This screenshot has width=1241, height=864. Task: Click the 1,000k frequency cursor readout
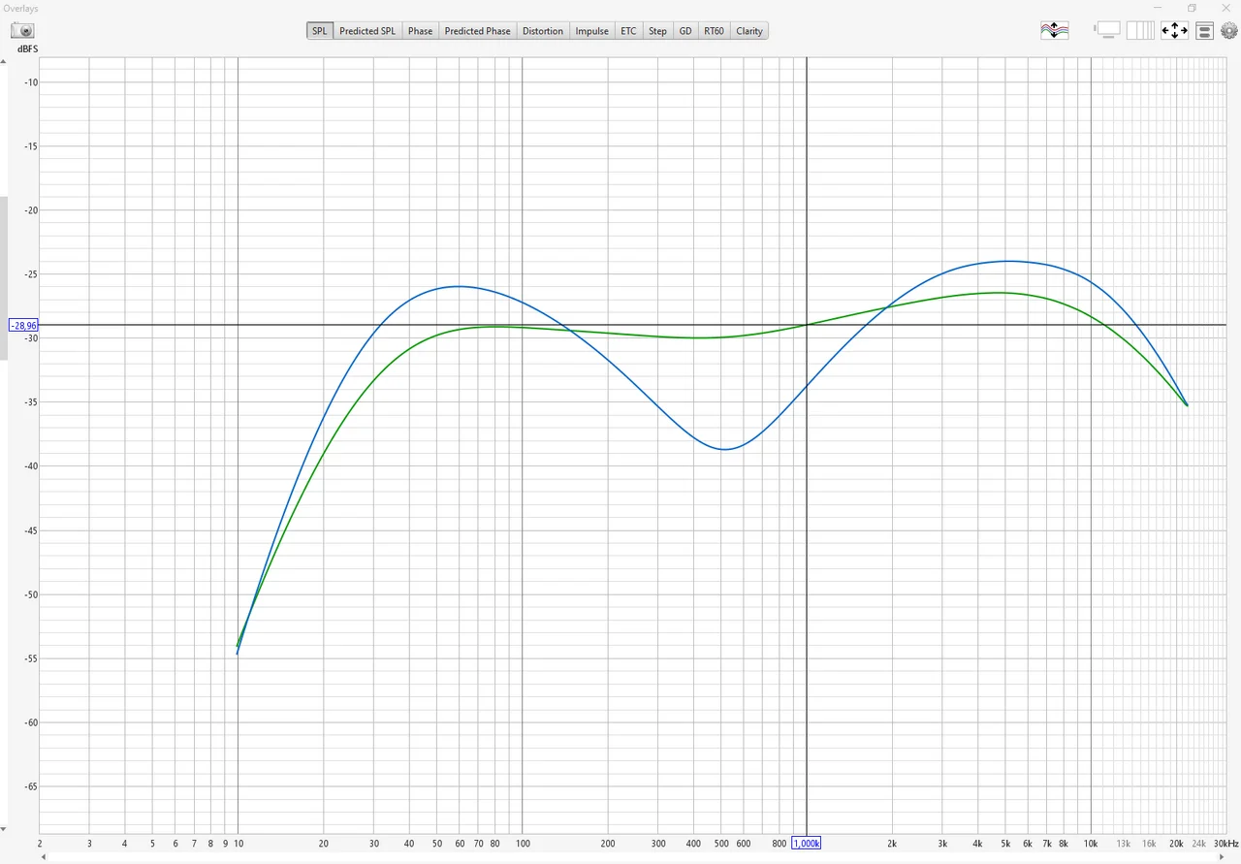pos(807,844)
